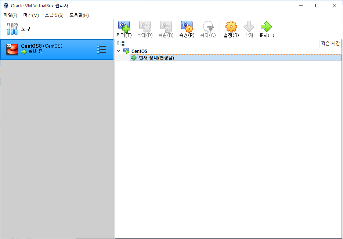Click the Tools (도구) wrench icon
Viewport: 343px width, 239px height.
pos(12,29)
